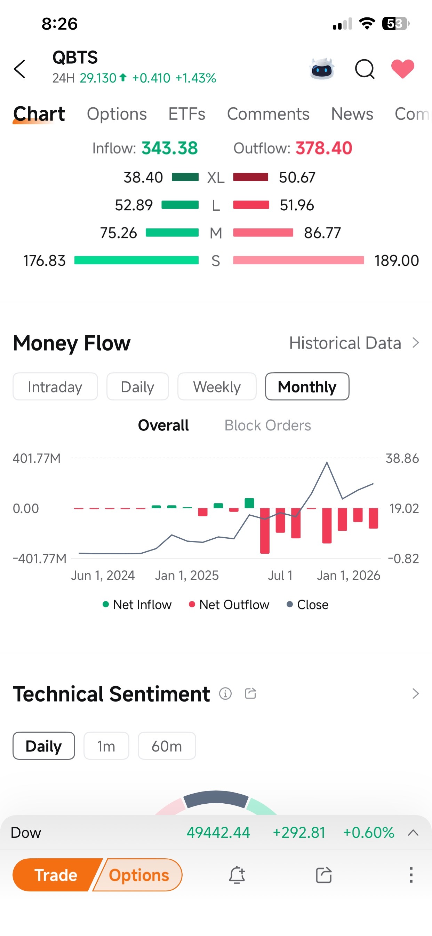Share the Technical Sentiment card
Screen dimensions: 432x936
coord(250,693)
